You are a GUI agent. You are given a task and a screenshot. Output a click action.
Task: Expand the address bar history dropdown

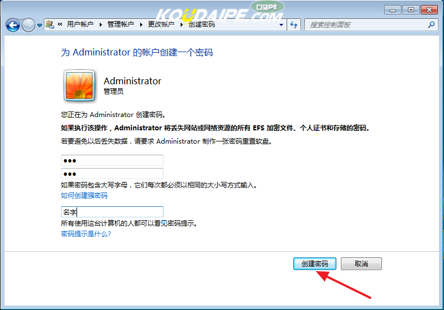pos(282,25)
